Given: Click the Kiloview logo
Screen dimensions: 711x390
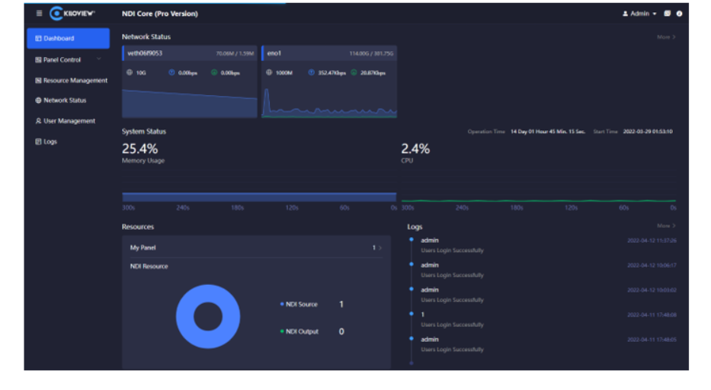Looking at the screenshot, I should click(72, 14).
